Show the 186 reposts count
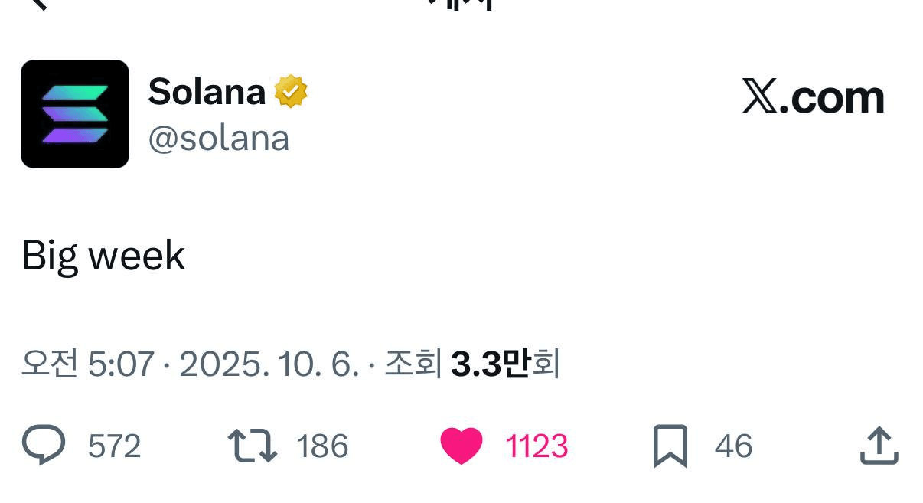This screenshot has height=503, width=923. (322, 446)
